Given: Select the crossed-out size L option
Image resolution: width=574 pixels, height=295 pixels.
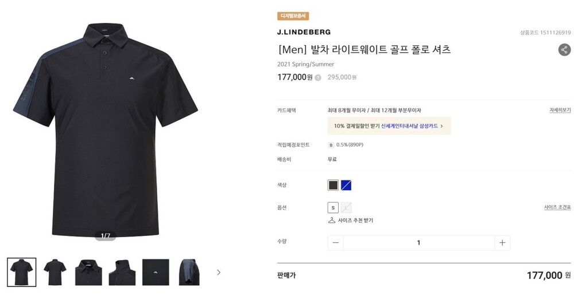Looking at the screenshot, I should pos(346,208).
